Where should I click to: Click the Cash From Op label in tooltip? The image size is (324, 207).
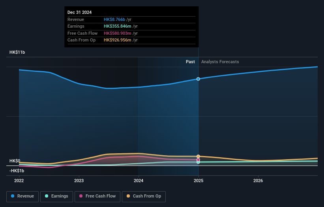[81, 40]
